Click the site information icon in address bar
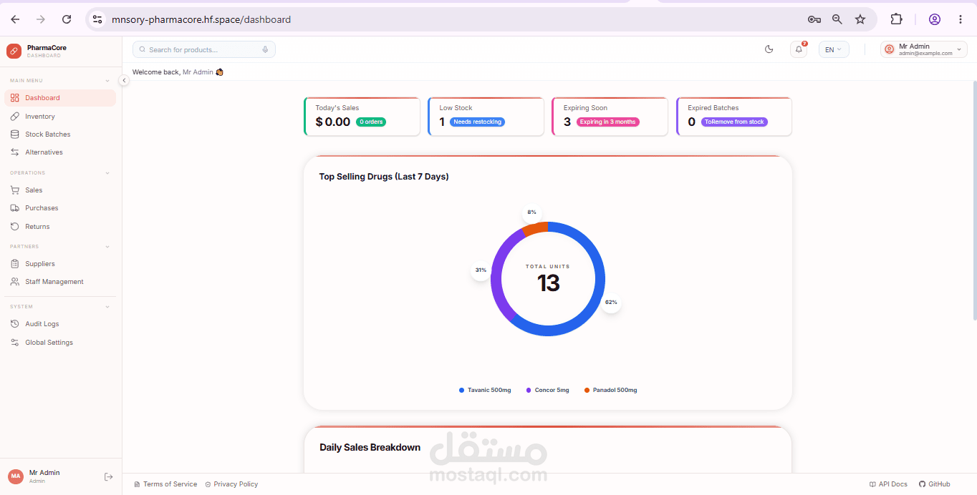Viewport: 977px width, 495px height. [98, 19]
